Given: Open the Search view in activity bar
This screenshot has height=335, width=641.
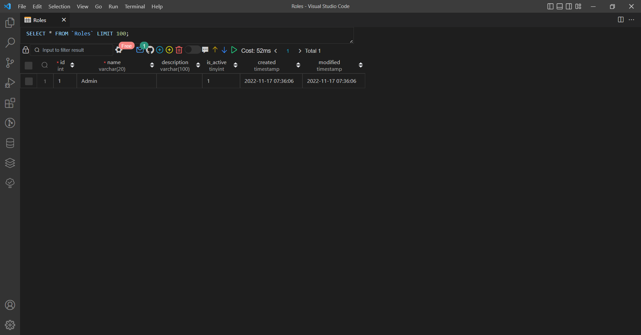Looking at the screenshot, I should tap(10, 43).
